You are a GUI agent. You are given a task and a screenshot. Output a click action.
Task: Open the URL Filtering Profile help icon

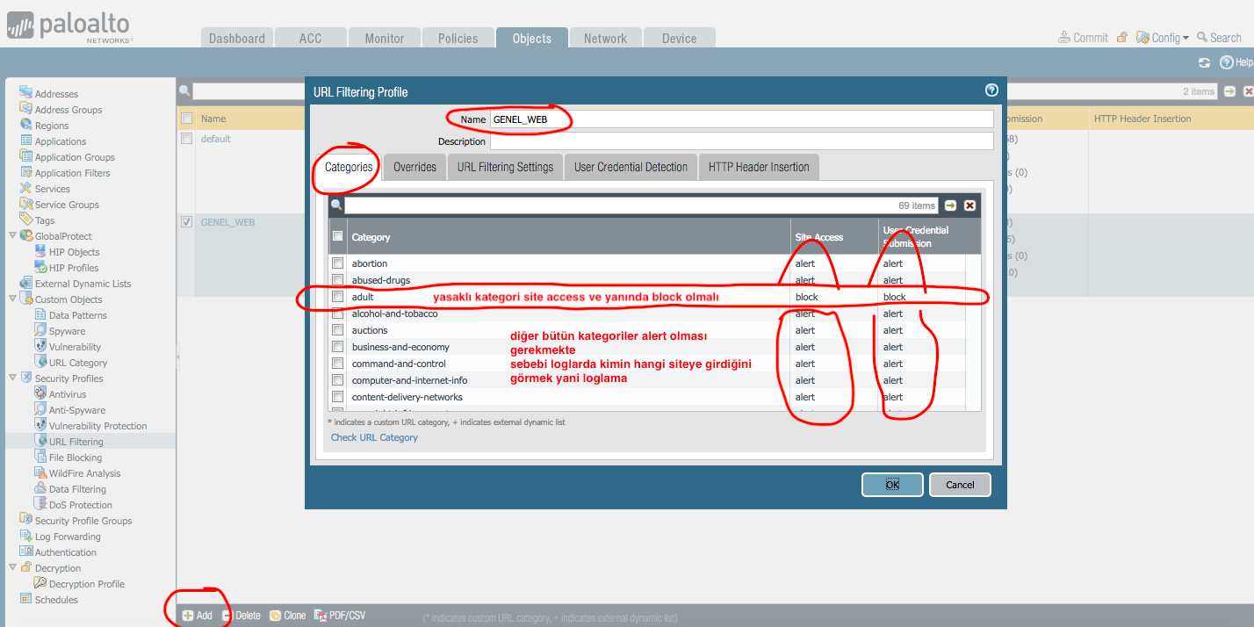click(991, 90)
